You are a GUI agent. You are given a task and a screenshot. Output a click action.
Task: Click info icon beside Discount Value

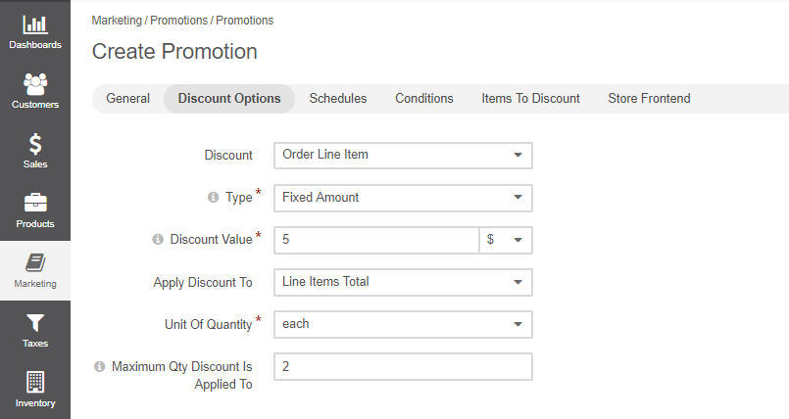tap(158, 240)
